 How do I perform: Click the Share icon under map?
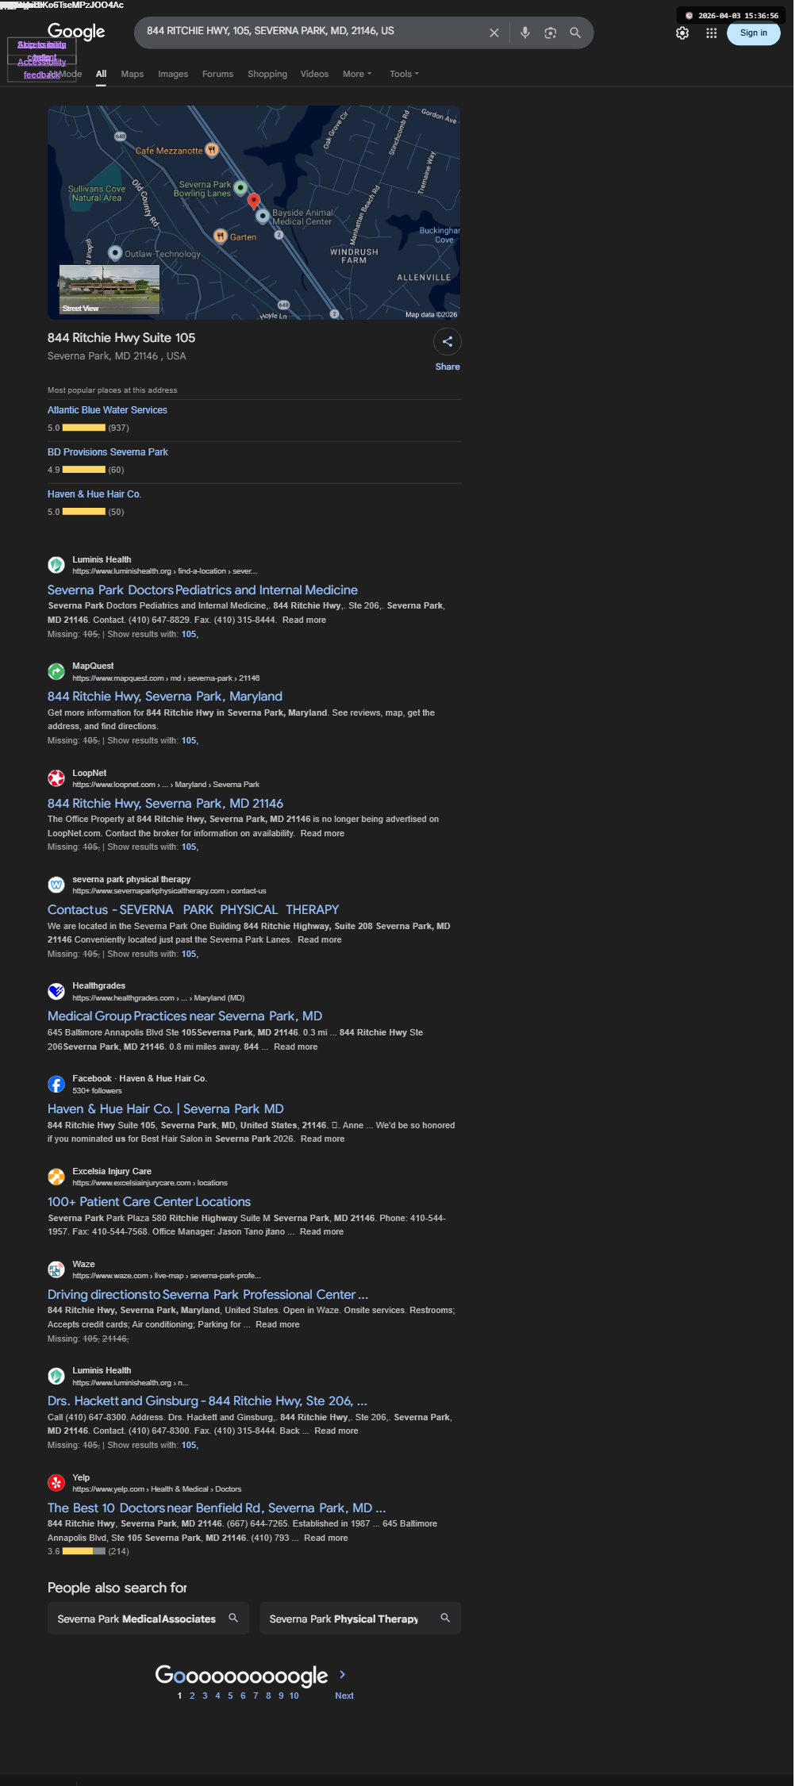click(448, 341)
